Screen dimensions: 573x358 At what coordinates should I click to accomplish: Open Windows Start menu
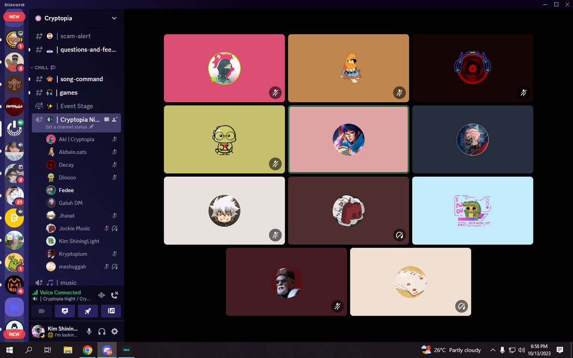[x=10, y=350]
